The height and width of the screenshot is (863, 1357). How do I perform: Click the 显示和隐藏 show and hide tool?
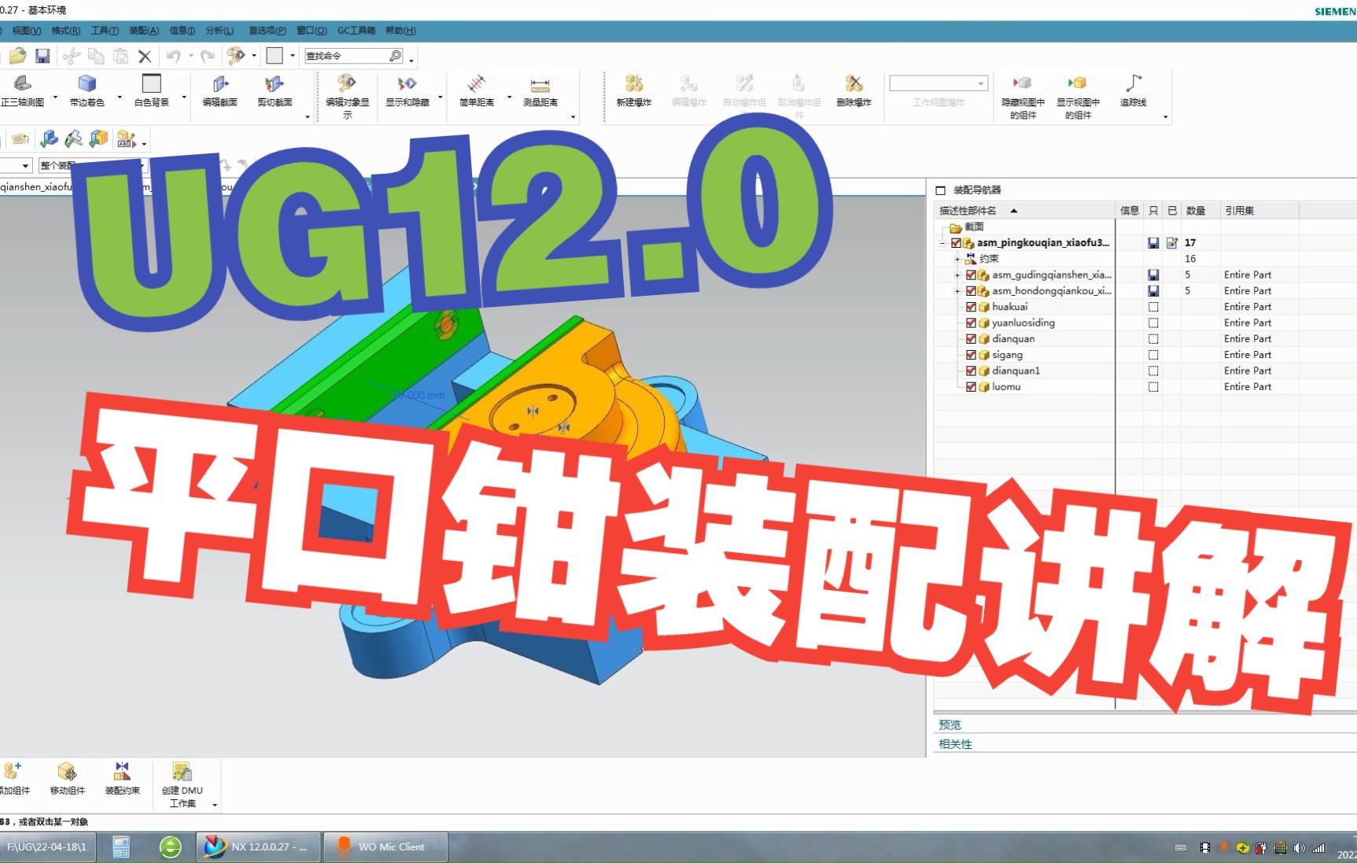pyautogui.click(x=407, y=91)
